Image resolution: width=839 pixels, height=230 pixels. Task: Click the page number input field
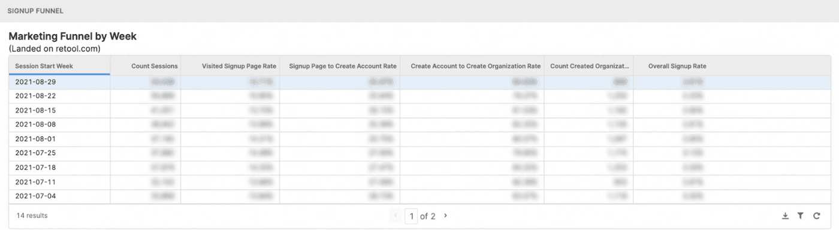click(x=411, y=216)
